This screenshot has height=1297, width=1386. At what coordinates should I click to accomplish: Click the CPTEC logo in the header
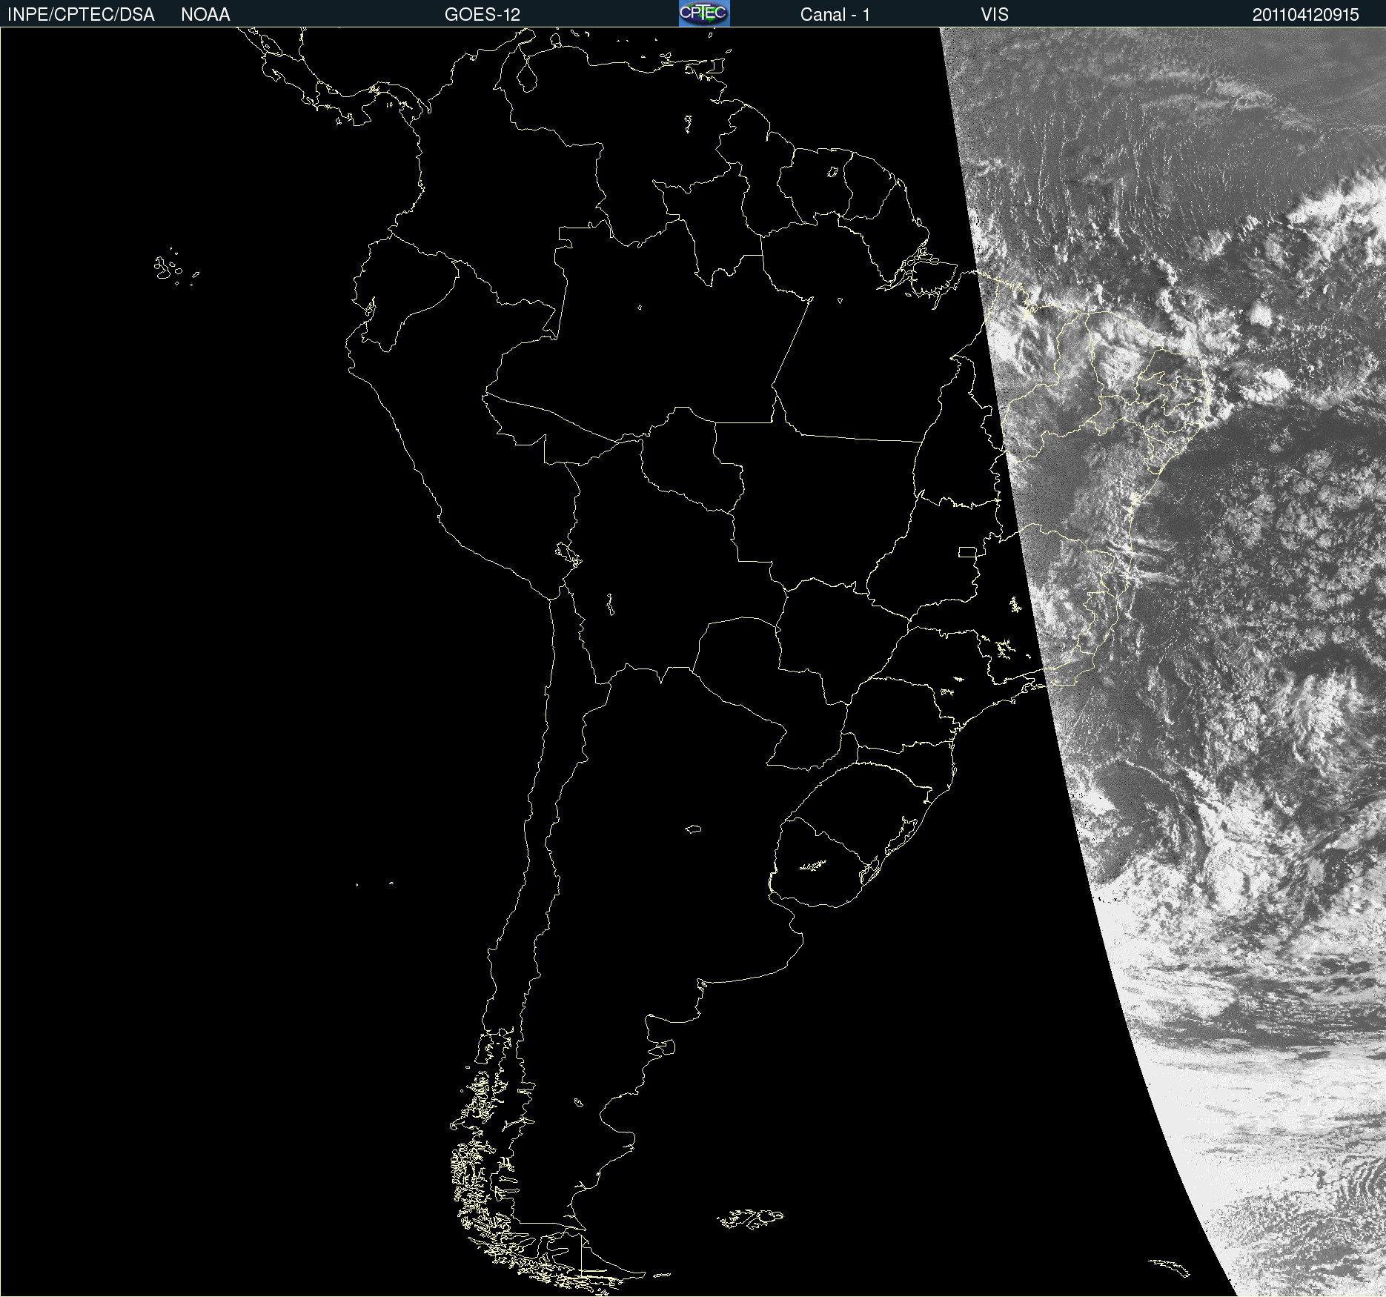click(x=704, y=13)
